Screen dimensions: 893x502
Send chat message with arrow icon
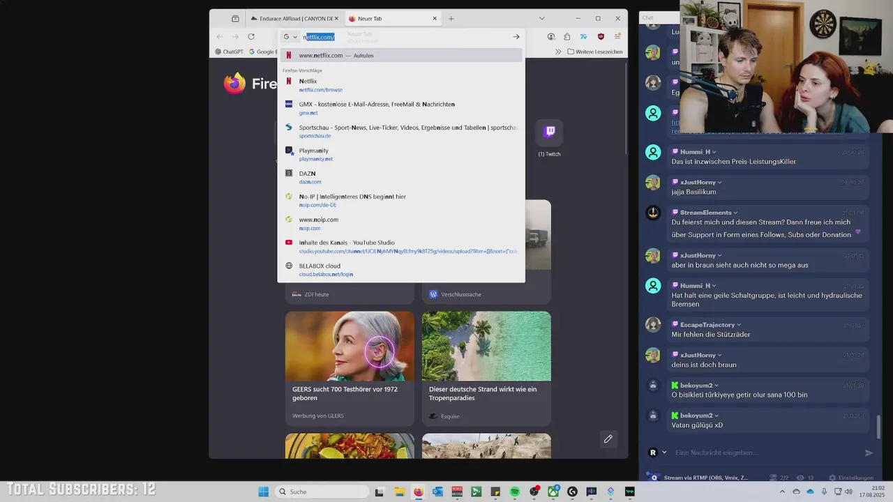click(x=869, y=452)
